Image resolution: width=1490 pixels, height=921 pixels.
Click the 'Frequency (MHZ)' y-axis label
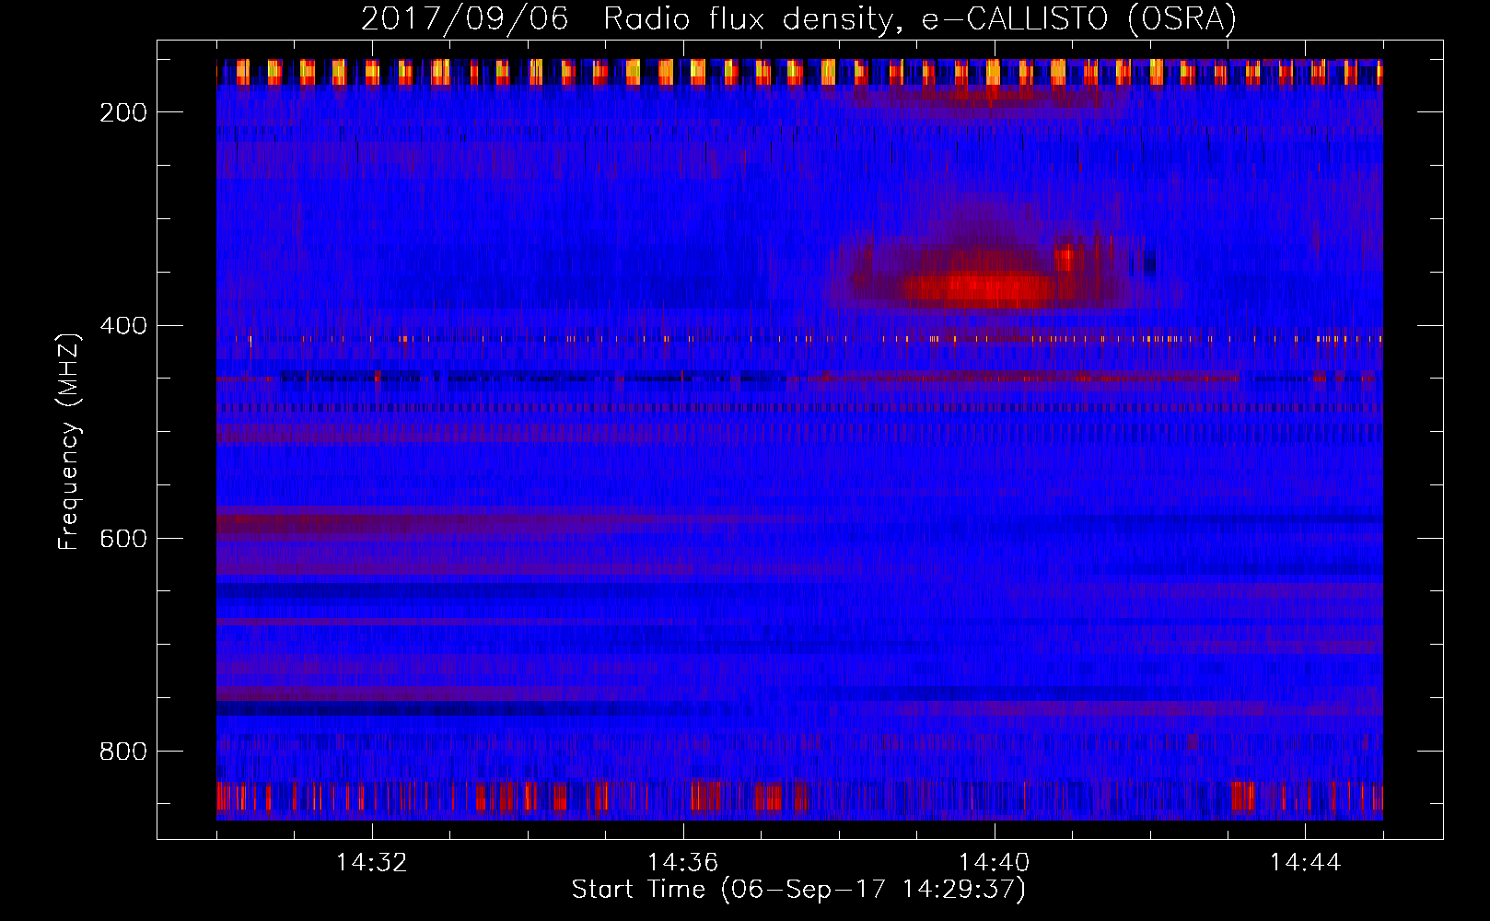pos(69,441)
